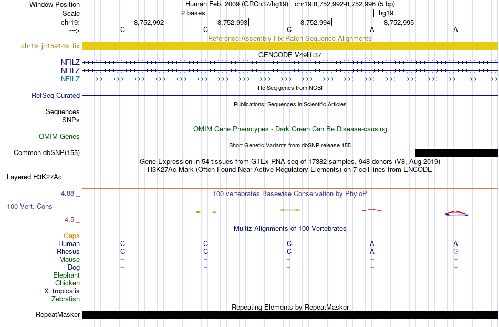The width and height of the screenshot is (499, 327).
Task: Click the 2 bases scale bar
Action: [x=290, y=13]
